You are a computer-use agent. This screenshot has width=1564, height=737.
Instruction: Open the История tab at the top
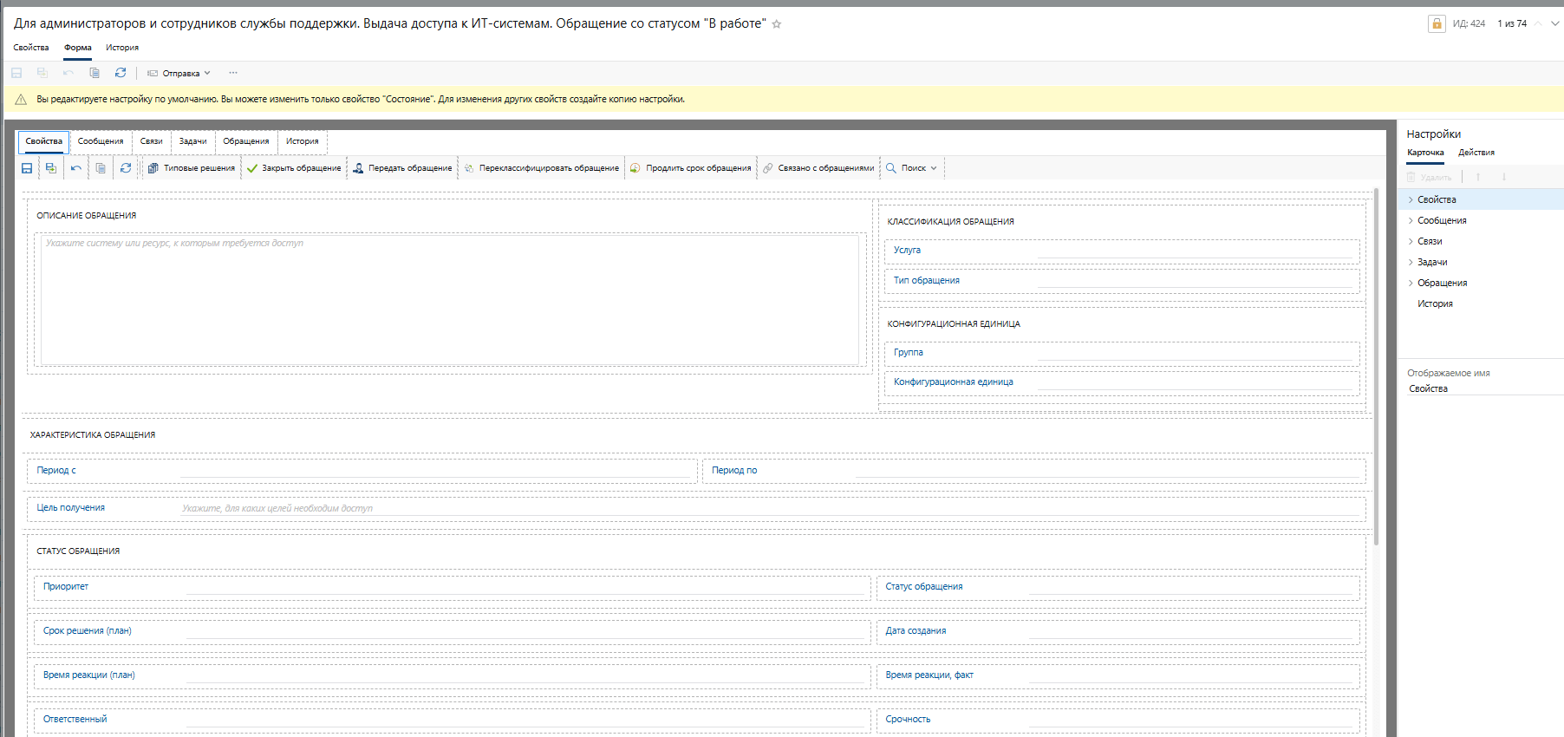point(122,48)
